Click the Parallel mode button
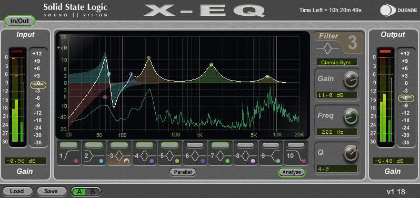 183,172
